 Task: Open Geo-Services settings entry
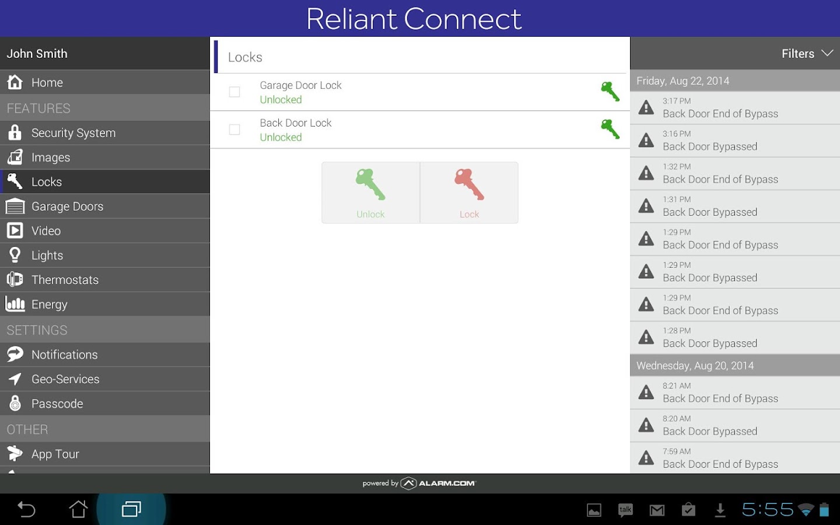coord(105,379)
